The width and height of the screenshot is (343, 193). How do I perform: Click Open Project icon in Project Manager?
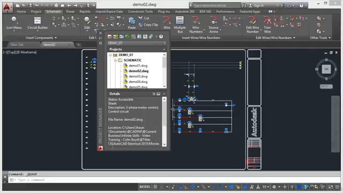click(109, 36)
